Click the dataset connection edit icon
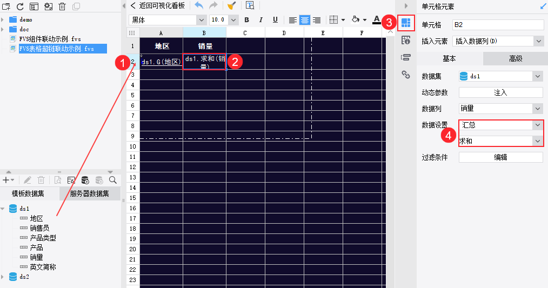The height and width of the screenshot is (288, 548). coord(71,180)
